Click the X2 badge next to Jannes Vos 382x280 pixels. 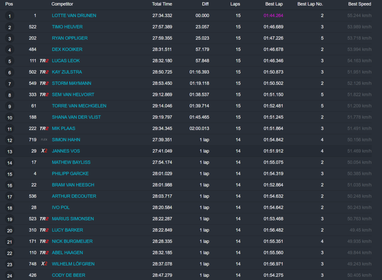tap(44, 151)
